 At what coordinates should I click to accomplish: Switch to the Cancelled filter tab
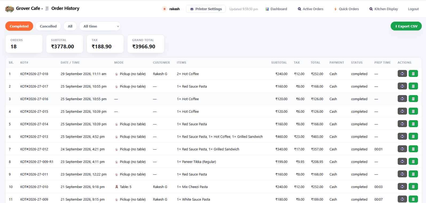pos(48,26)
